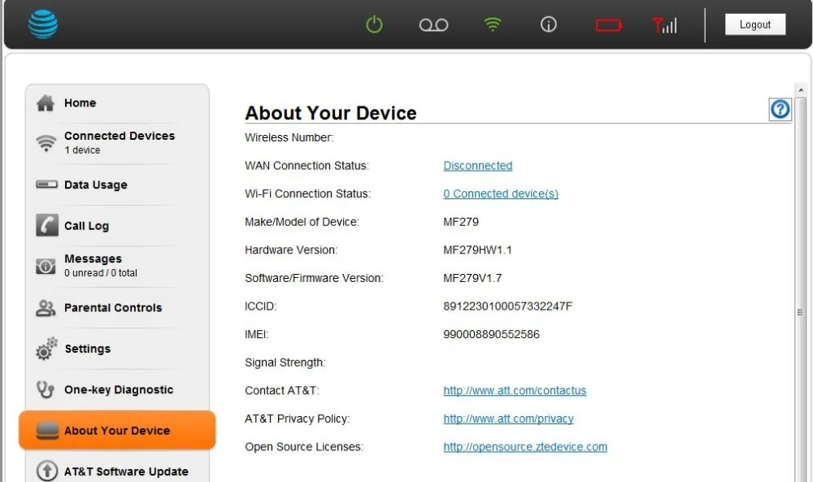Open Data Usage section
Screen dimensions: 813x482
(x=95, y=185)
